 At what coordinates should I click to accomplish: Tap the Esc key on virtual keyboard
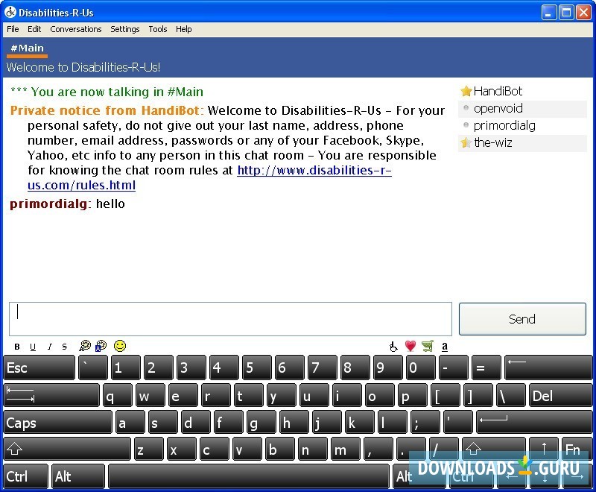point(39,368)
